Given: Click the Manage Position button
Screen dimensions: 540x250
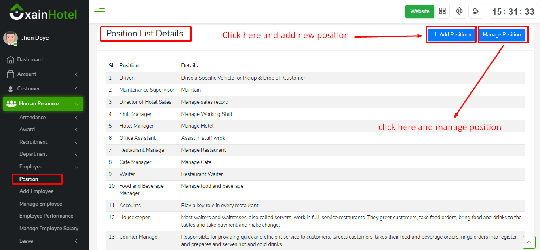Looking at the screenshot, I should click(502, 35).
